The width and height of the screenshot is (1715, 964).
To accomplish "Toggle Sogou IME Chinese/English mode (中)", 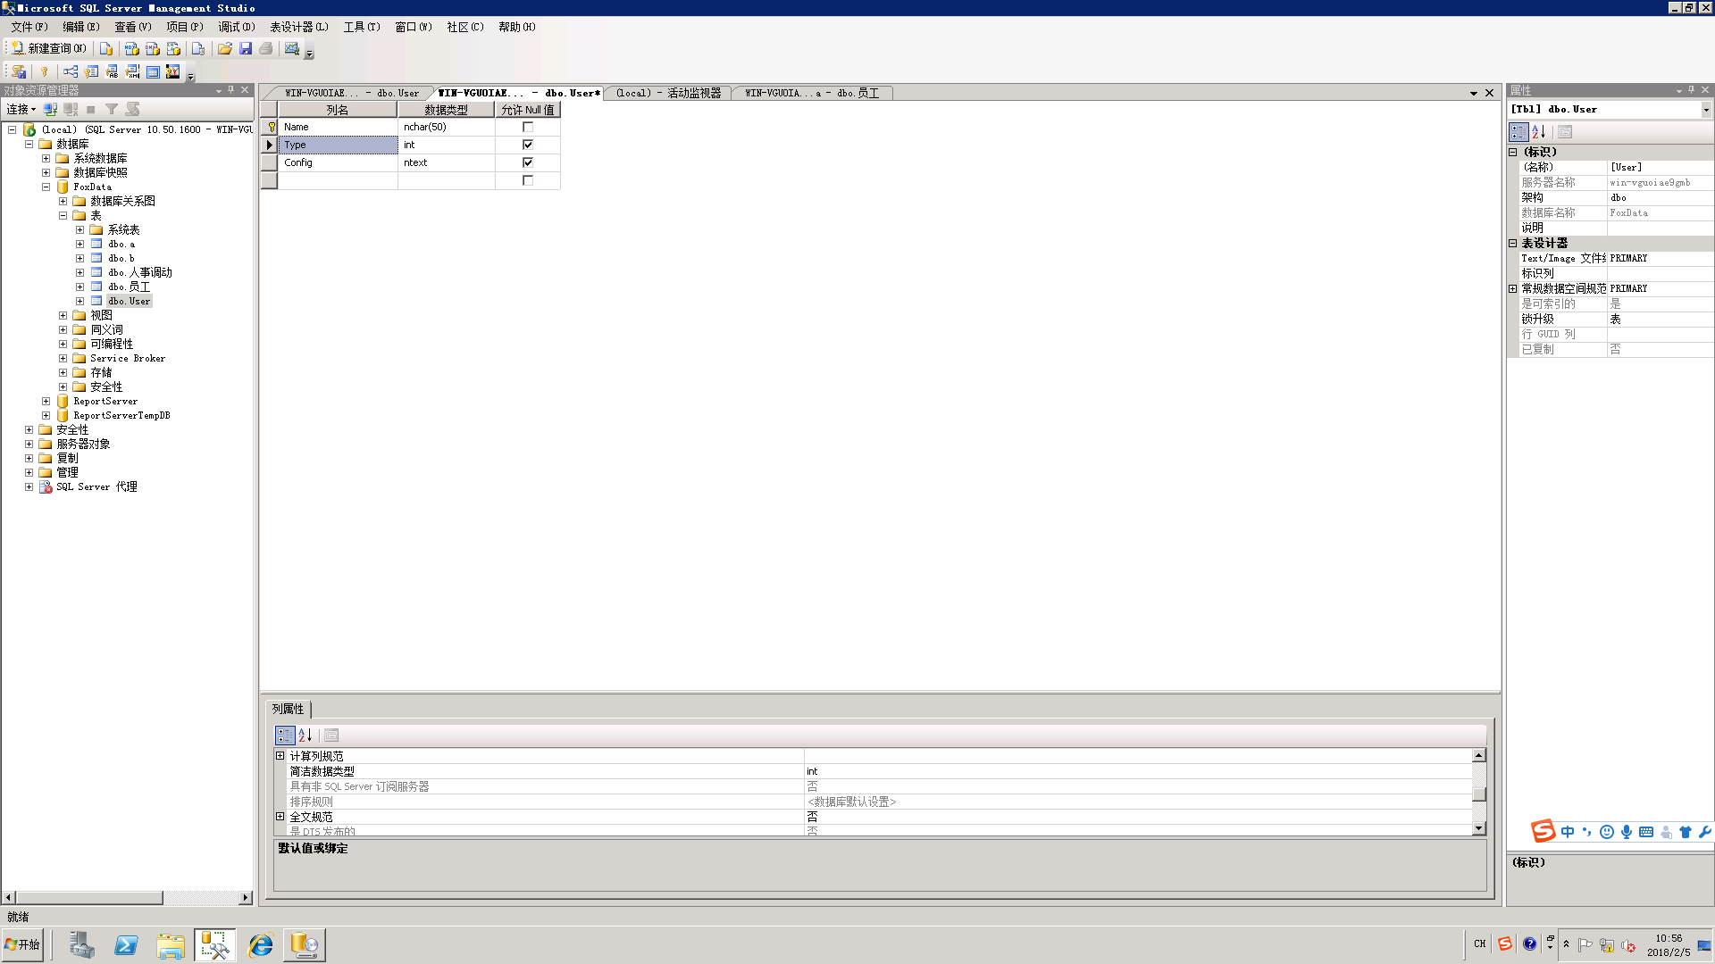I will point(1568,832).
